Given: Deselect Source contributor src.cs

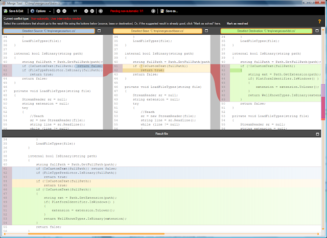Looking at the screenshot, I should tap(49, 31).
